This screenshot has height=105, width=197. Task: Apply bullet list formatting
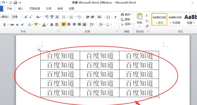[x=64, y=17]
